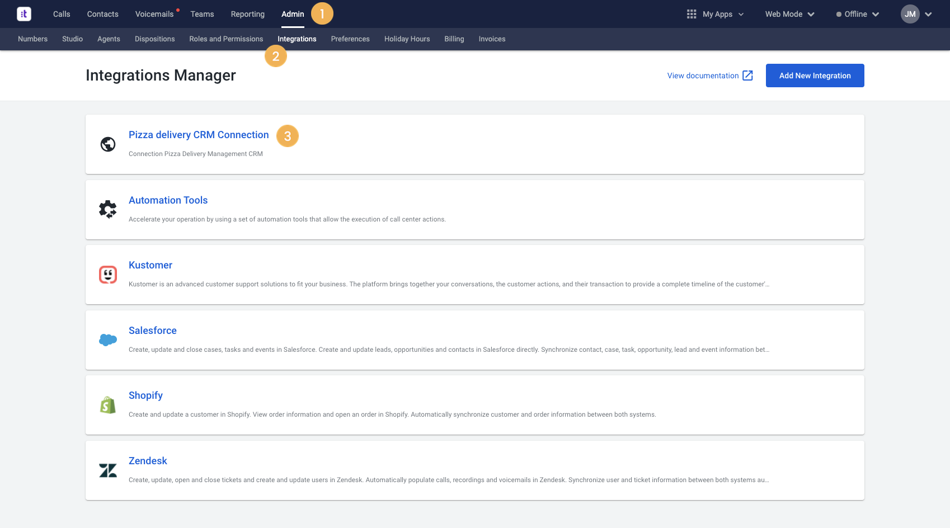Viewport: 950px width, 528px height.
Task: Click the JM user avatar
Action: pyautogui.click(x=910, y=14)
